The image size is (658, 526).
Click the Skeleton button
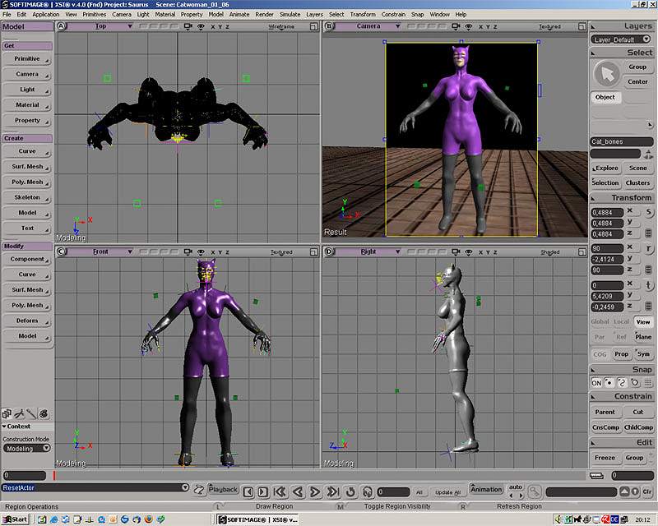coord(27,197)
